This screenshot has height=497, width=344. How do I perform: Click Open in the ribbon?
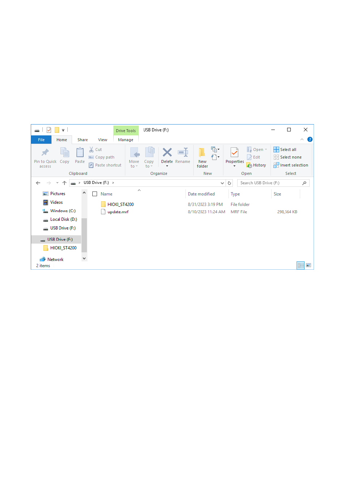tap(257, 149)
